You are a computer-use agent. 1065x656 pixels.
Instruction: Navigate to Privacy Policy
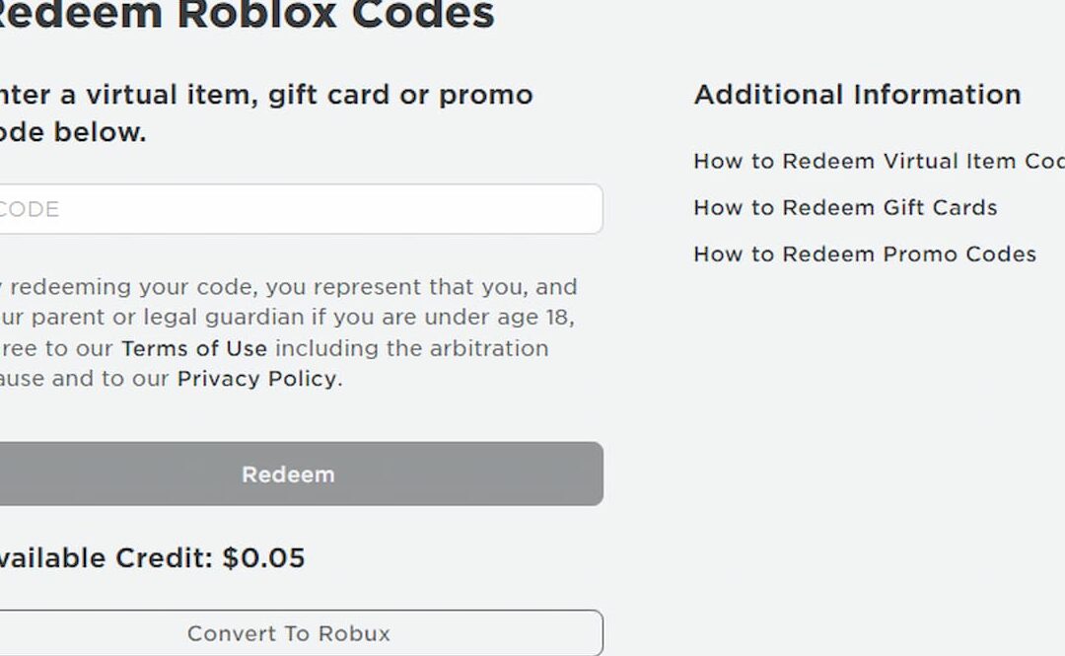(x=254, y=379)
